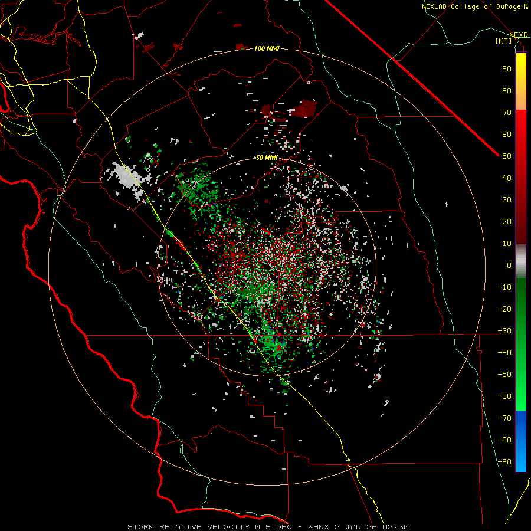This screenshot has height=531, width=531.
Task: Click the 0.5 DEG elevation text
Action: click(274, 527)
